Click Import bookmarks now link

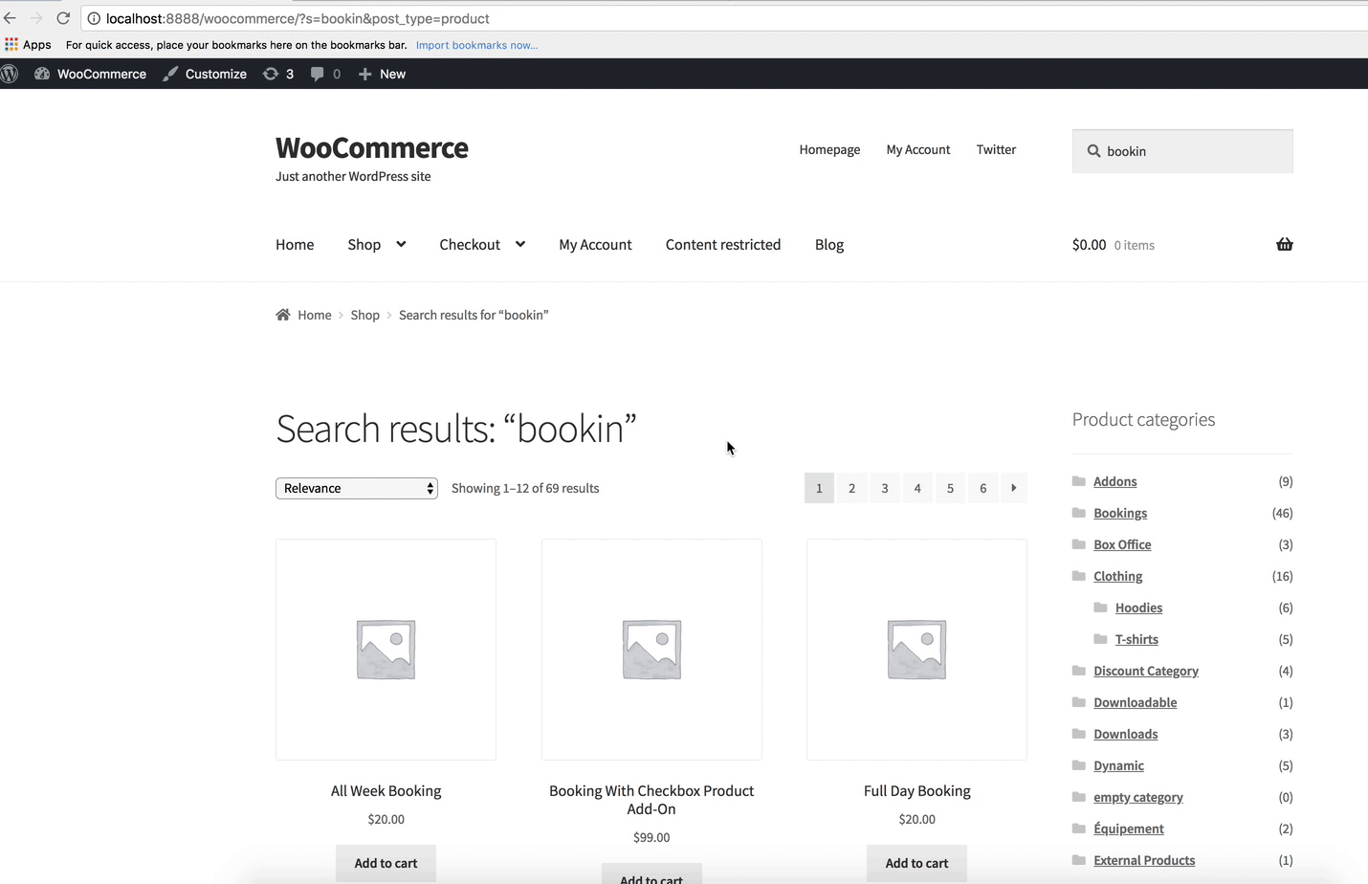pos(476,45)
